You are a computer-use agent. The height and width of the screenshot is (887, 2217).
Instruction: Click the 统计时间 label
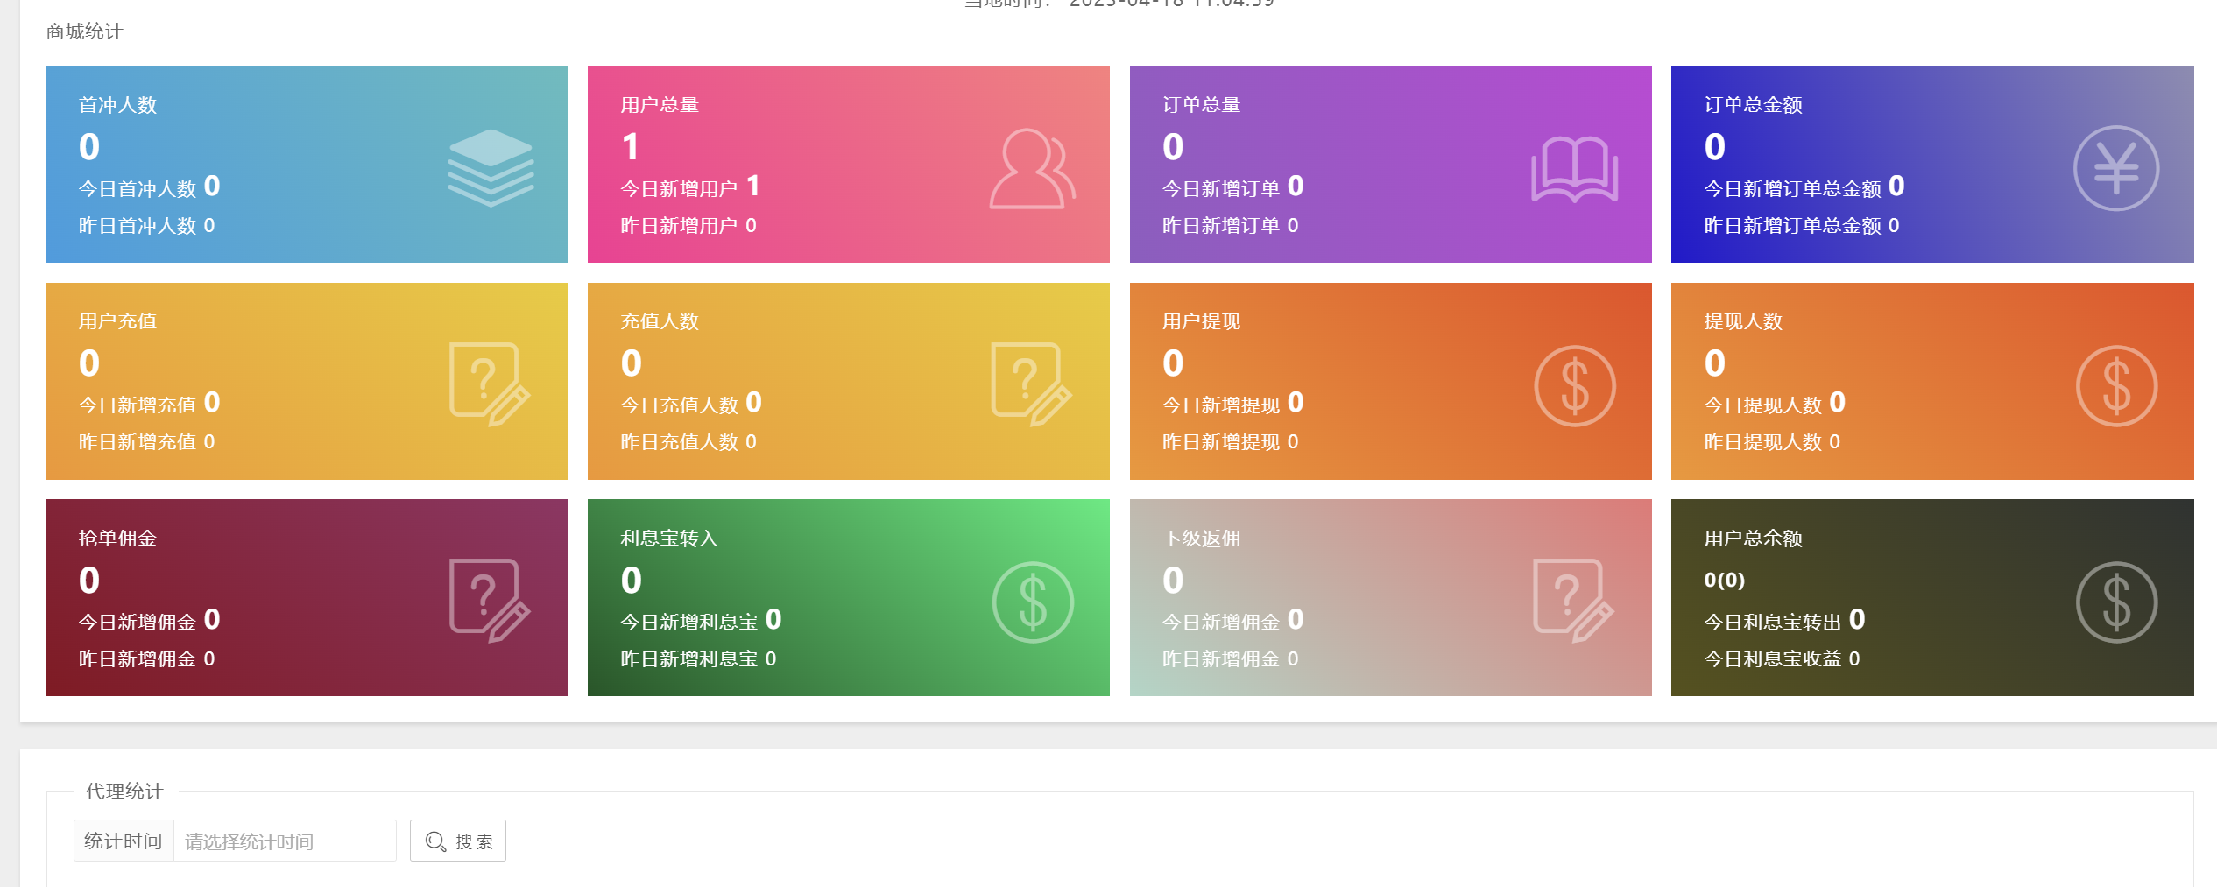coord(124,841)
